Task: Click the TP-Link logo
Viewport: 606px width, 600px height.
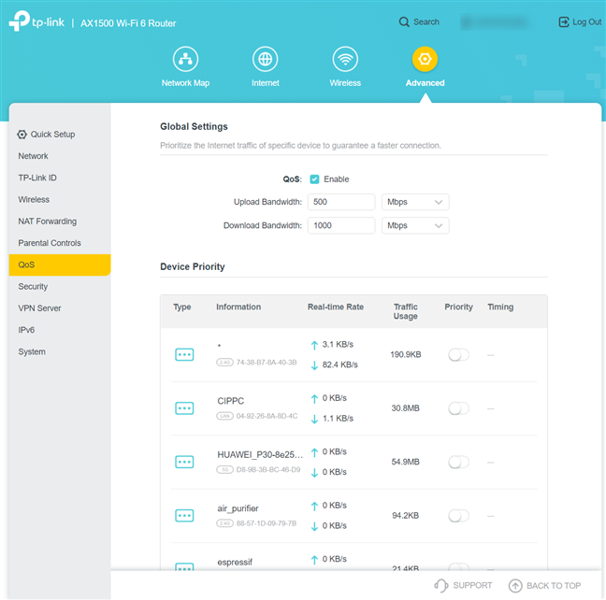Action: point(36,21)
